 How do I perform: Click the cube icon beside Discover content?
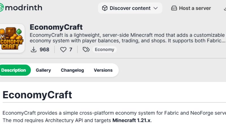click(105, 8)
